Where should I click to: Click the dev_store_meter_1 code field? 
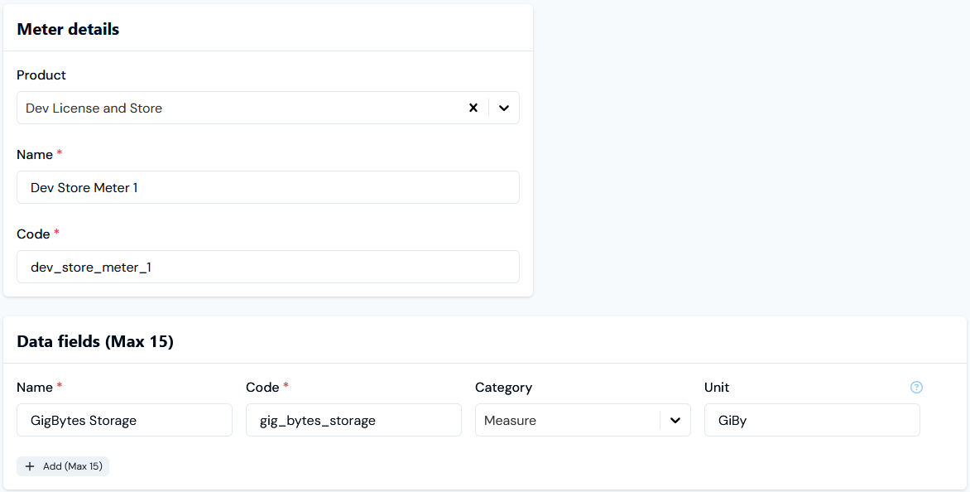tap(268, 267)
